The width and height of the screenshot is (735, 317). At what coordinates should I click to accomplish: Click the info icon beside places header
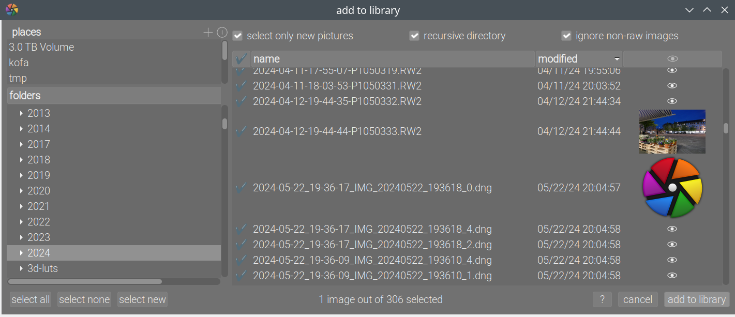222,33
